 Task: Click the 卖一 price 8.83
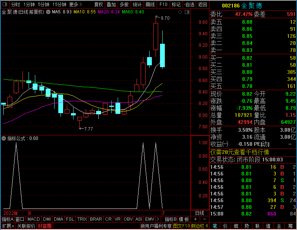coord(247,50)
